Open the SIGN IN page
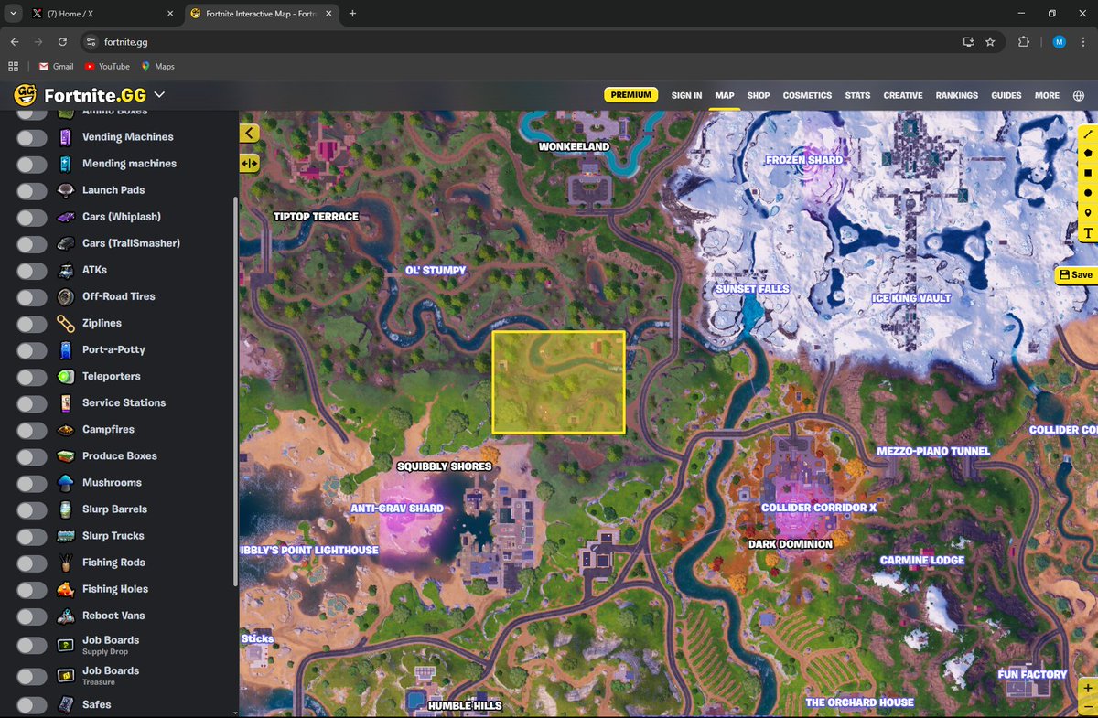The width and height of the screenshot is (1098, 718). point(686,95)
